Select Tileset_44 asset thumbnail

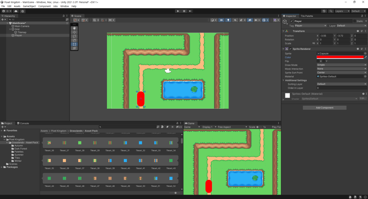(x=49, y=178)
